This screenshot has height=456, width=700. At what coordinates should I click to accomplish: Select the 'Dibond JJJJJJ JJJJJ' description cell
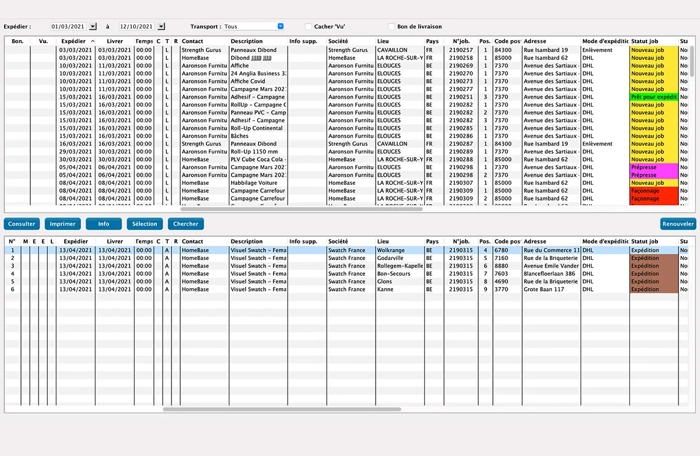(258, 58)
